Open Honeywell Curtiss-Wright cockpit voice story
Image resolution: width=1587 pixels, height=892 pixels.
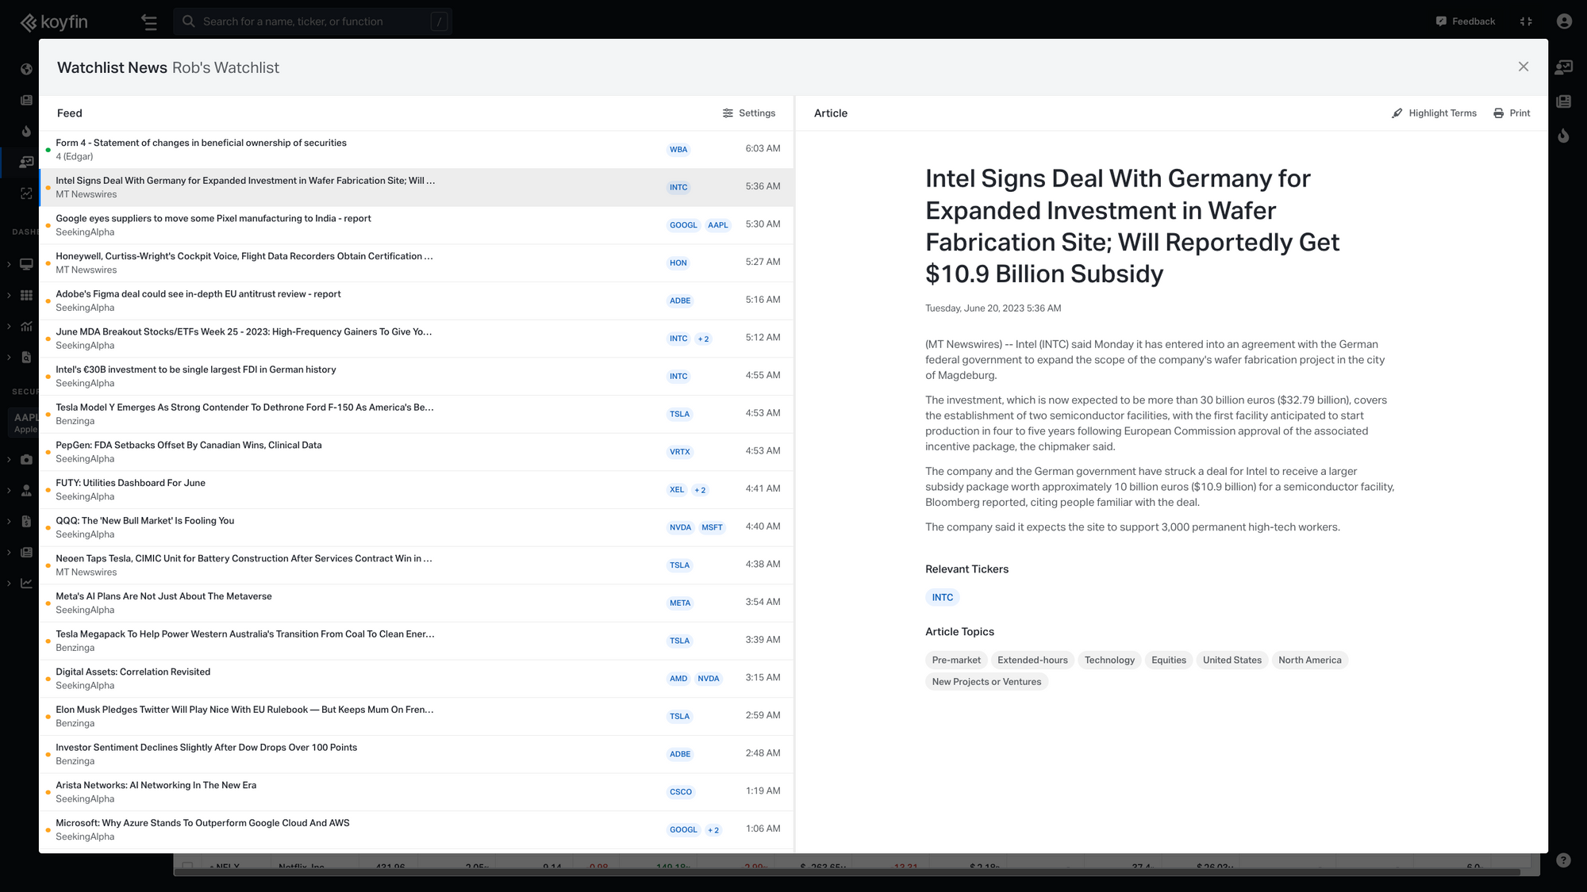[417, 262]
